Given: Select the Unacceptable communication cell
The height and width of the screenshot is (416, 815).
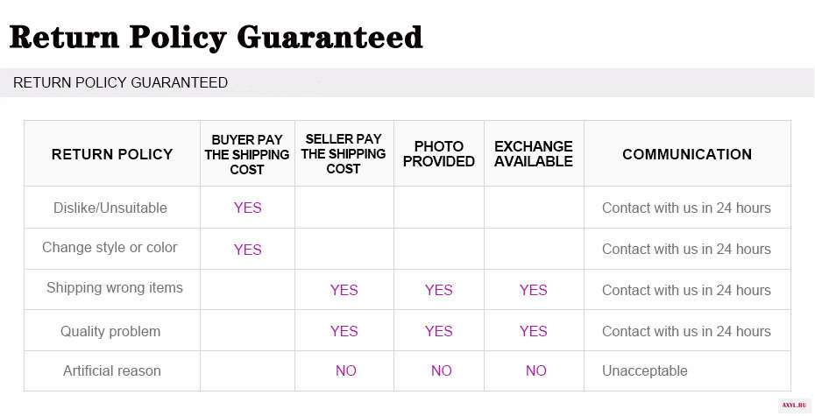Looking at the screenshot, I should pos(644,370).
